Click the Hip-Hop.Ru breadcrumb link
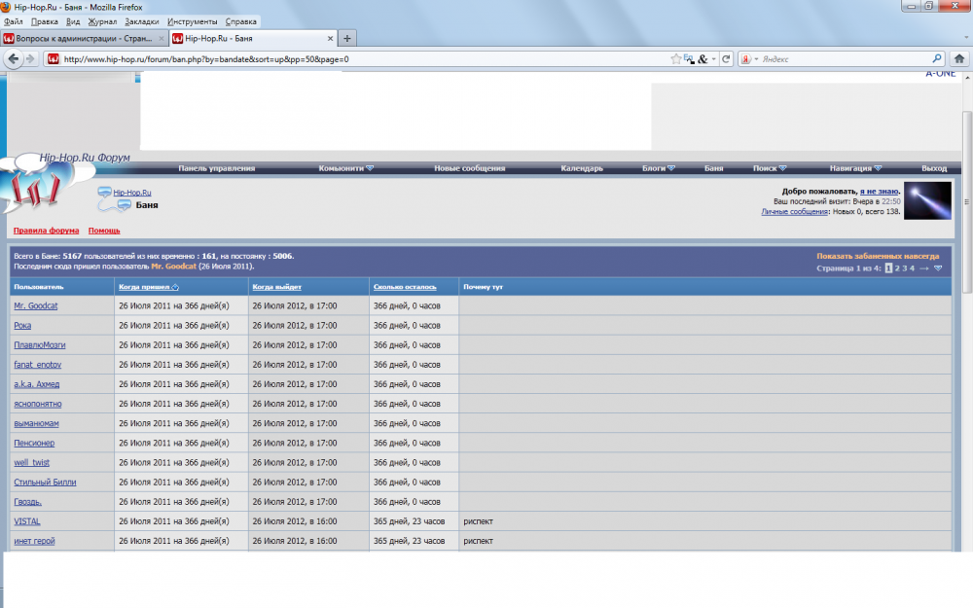The width and height of the screenshot is (973, 608). tap(132, 193)
